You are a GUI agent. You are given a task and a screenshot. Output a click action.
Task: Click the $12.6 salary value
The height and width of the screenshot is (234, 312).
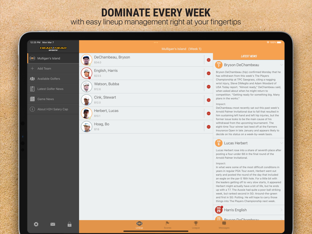coord(97,89)
